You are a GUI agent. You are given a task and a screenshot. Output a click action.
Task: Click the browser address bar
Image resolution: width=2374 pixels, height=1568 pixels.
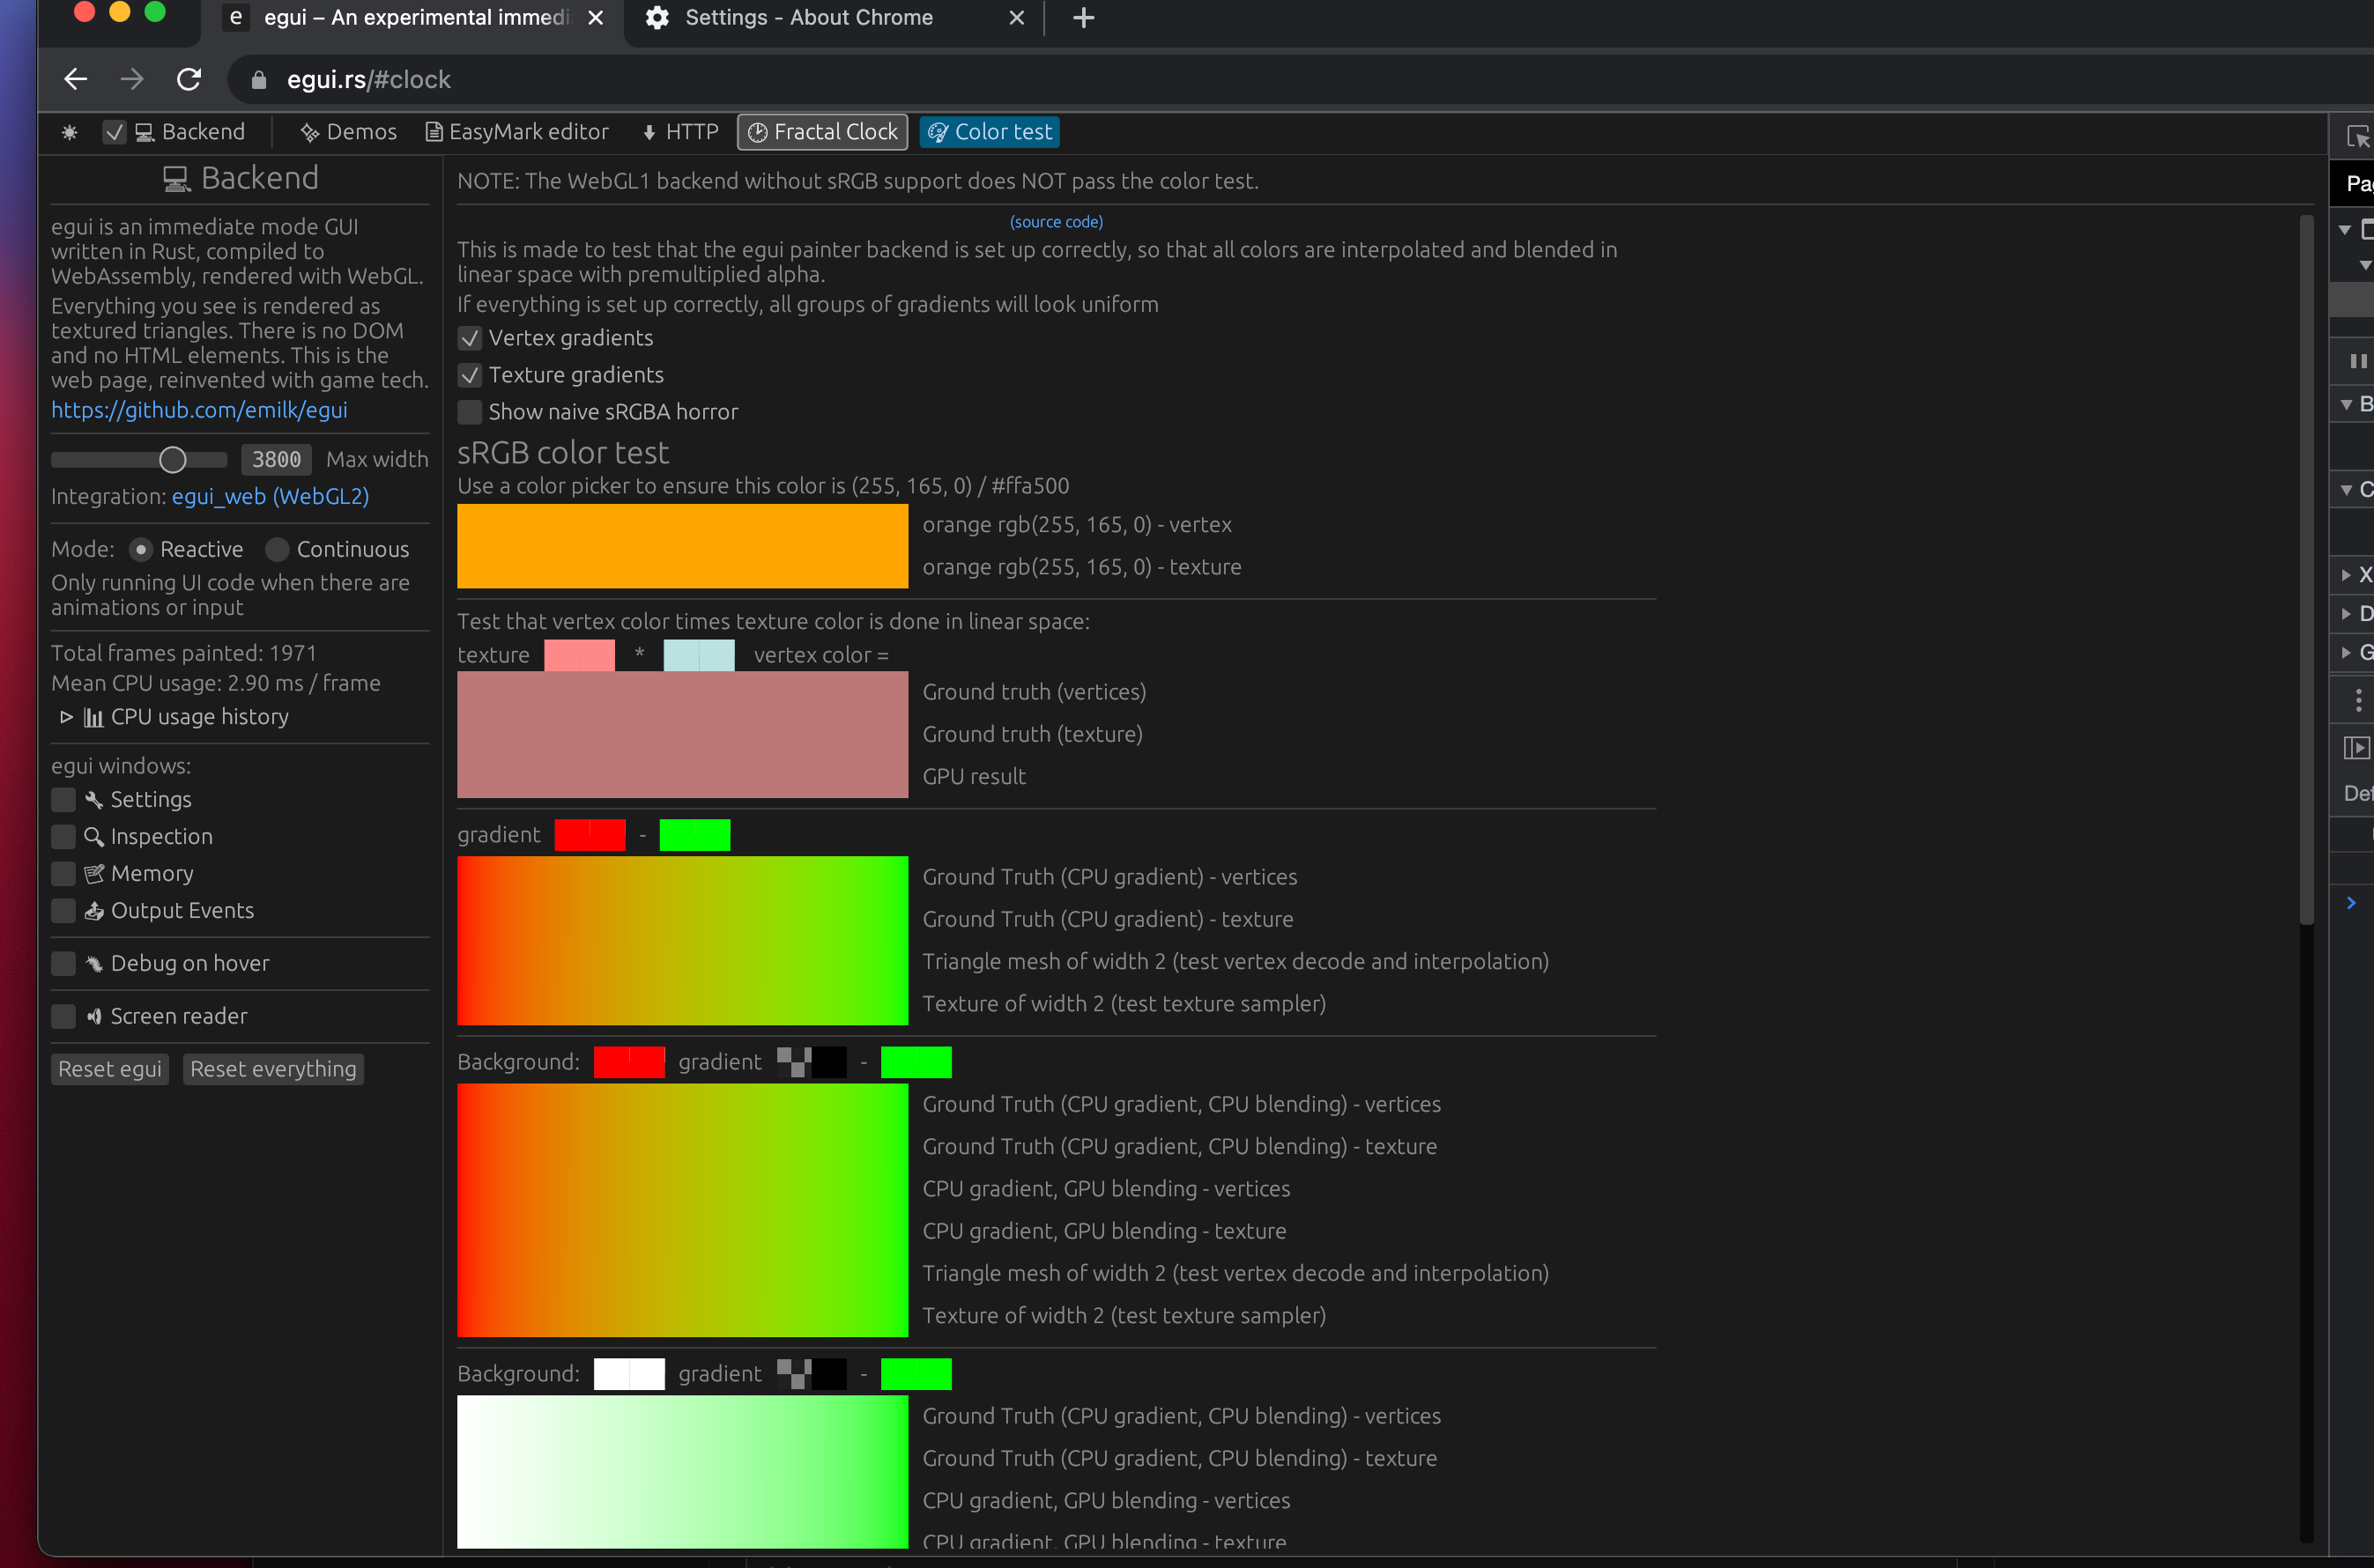coord(701,79)
